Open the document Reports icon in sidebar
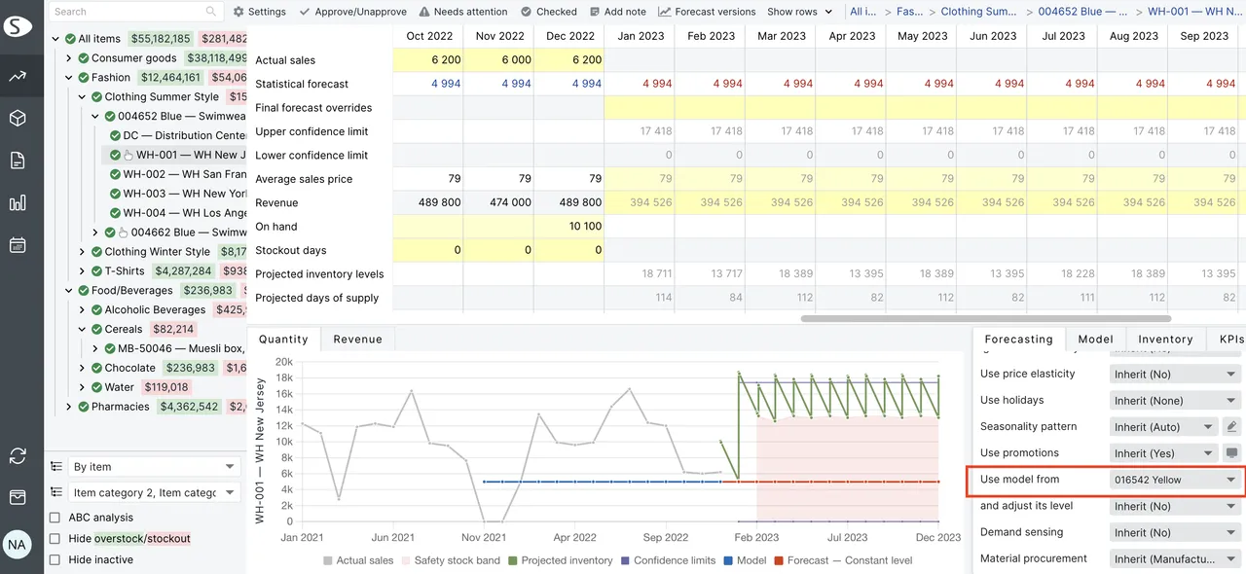This screenshot has height=574, width=1246. [18, 161]
